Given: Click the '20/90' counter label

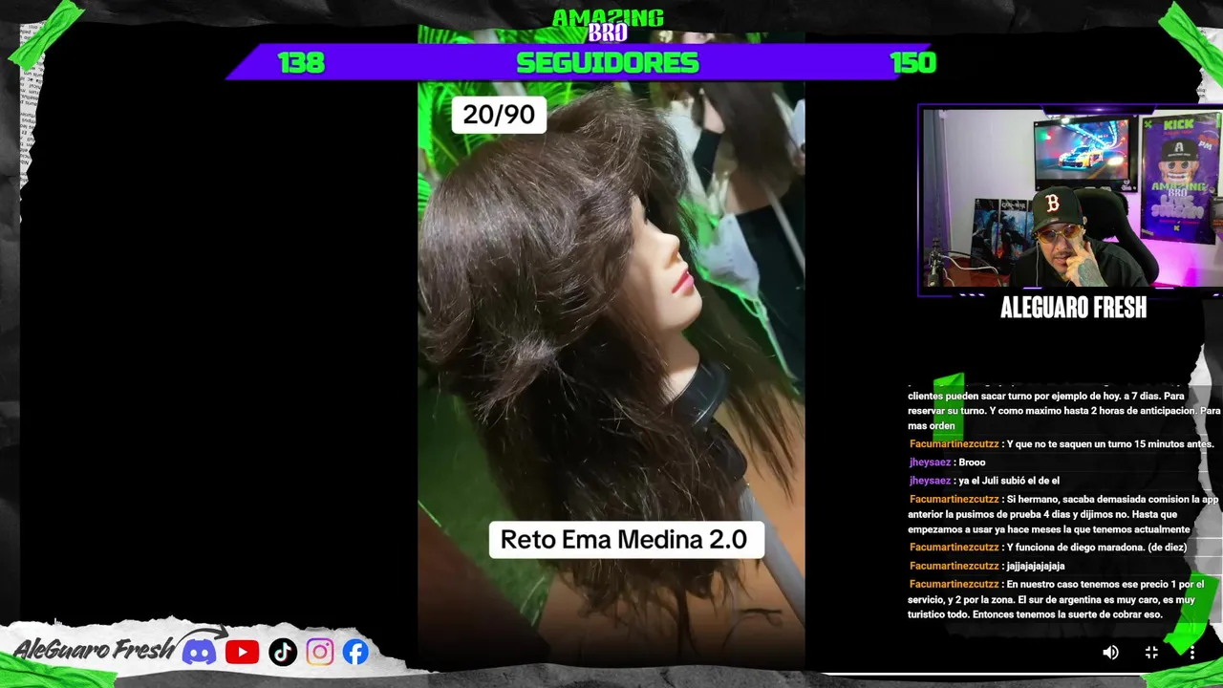Looking at the screenshot, I should point(499,116).
